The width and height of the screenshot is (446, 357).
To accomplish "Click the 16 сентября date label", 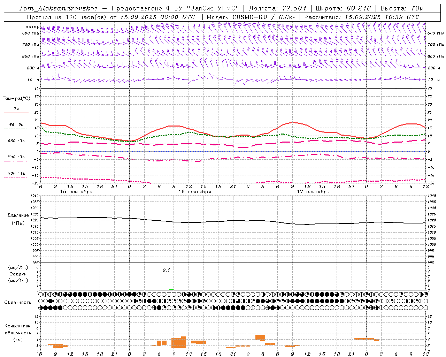I will pos(195,192).
